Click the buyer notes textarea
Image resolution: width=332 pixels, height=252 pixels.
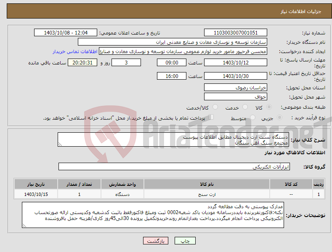point(153,215)
